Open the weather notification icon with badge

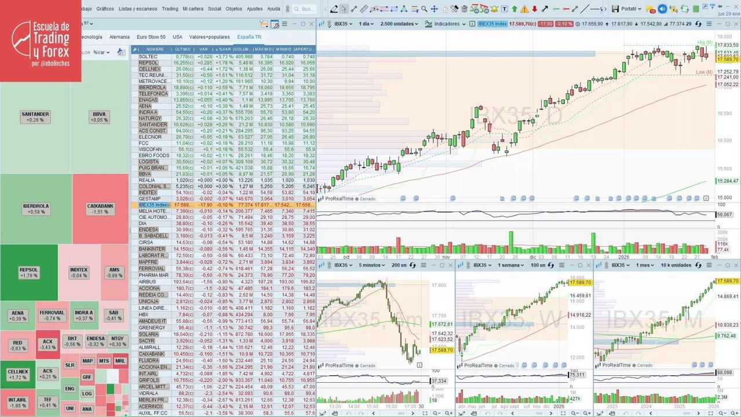coord(650,9)
